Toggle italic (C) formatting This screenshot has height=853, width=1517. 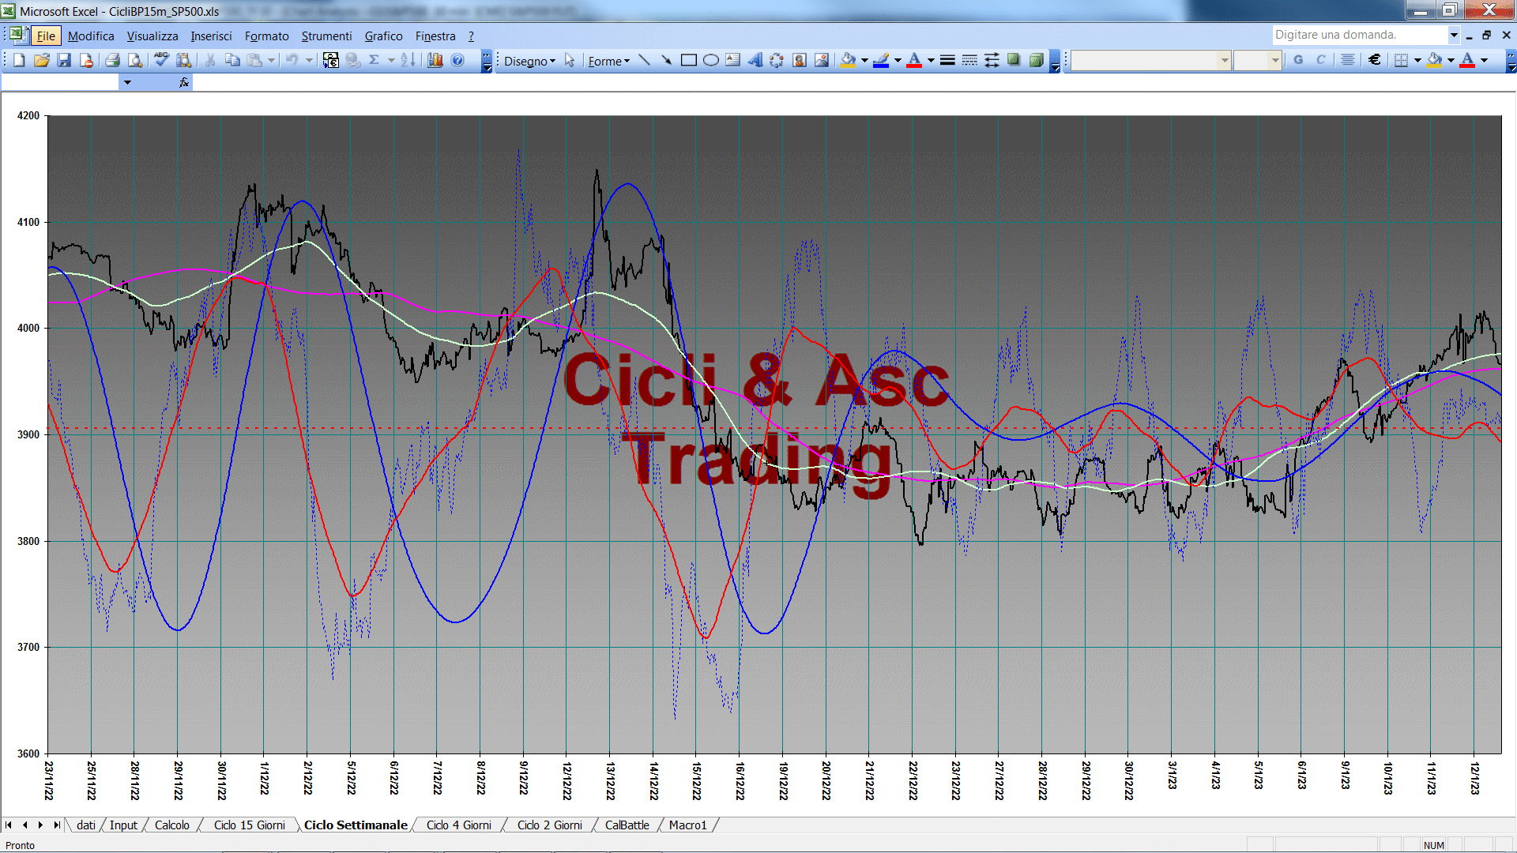[1320, 60]
